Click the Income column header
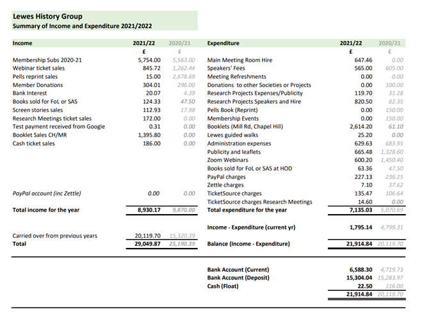424x314 pixels. pos(22,44)
